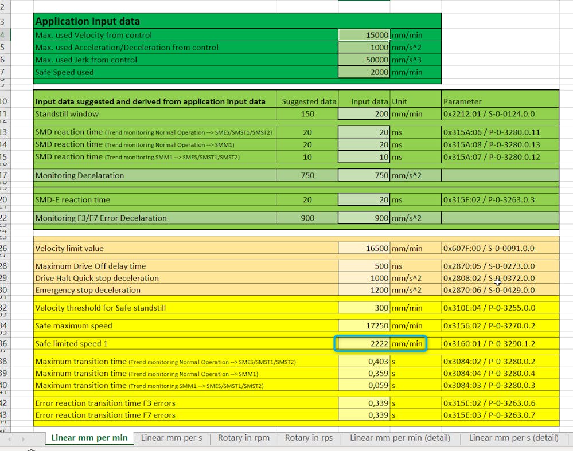Image resolution: width=573 pixels, height=451 pixels.
Task: Click Error reaction transition time F3 value
Action: click(x=364, y=403)
